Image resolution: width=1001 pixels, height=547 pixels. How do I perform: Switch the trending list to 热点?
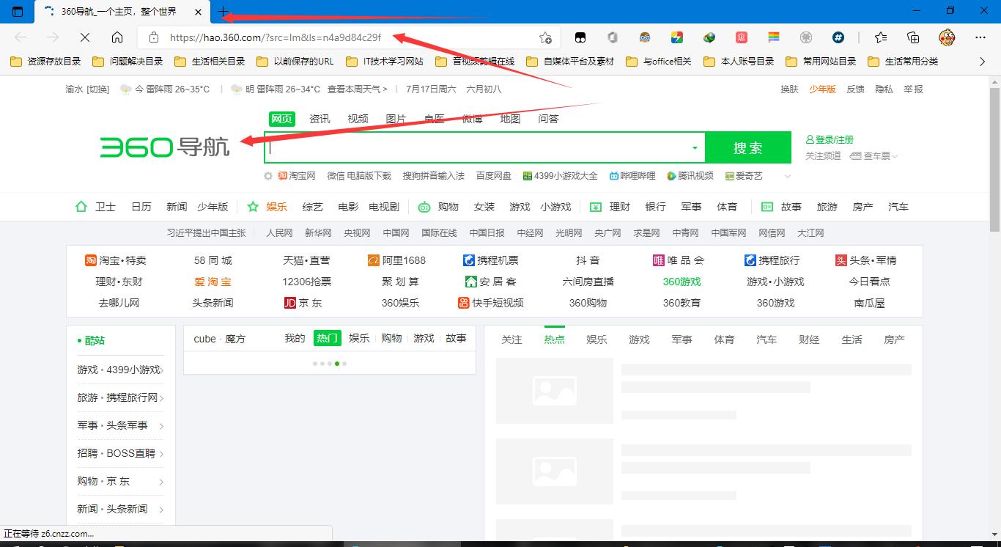click(554, 339)
